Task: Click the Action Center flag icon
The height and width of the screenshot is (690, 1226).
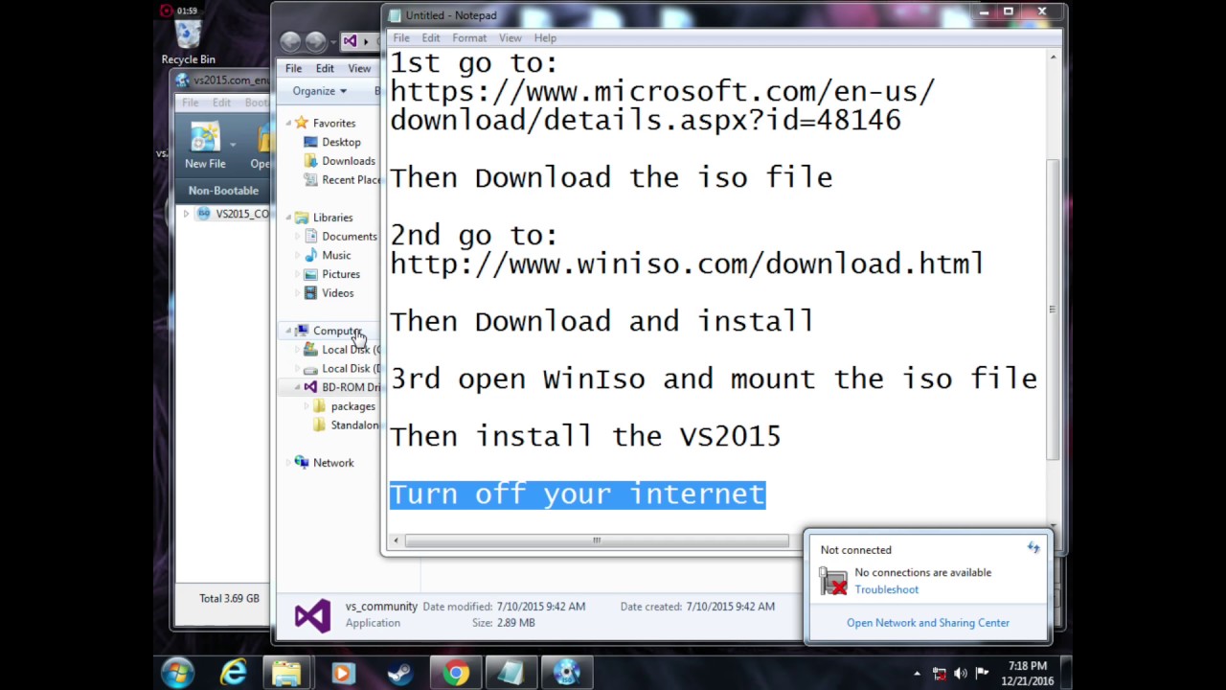Action: [982, 674]
